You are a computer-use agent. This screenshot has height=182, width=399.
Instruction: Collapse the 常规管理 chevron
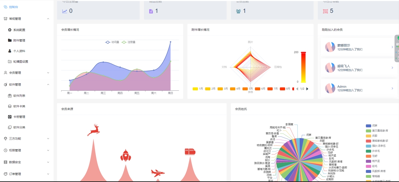click(x=48, y=19)
